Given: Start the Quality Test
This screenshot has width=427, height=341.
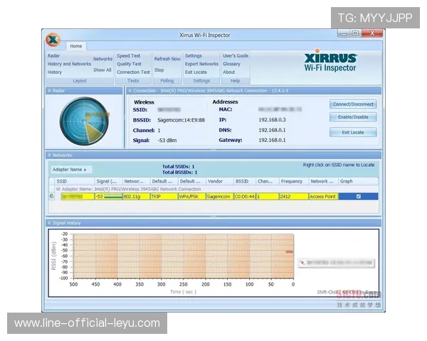Looking at the screenshot, I should pos(129,64).
